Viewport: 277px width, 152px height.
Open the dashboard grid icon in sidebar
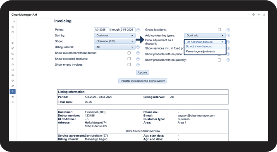12,27
